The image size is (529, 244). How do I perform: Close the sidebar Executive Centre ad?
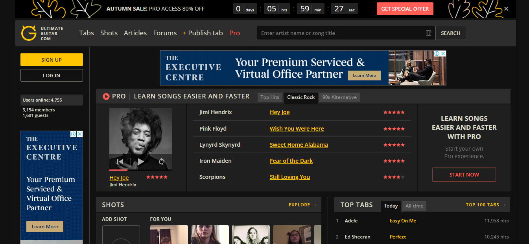click(79, 134)
